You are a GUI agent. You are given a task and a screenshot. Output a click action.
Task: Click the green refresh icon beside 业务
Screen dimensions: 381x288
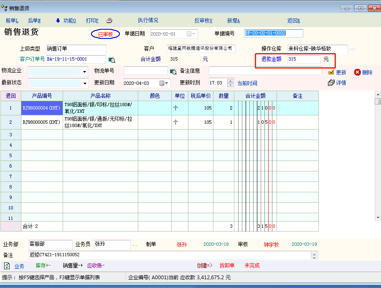point(7,266)
